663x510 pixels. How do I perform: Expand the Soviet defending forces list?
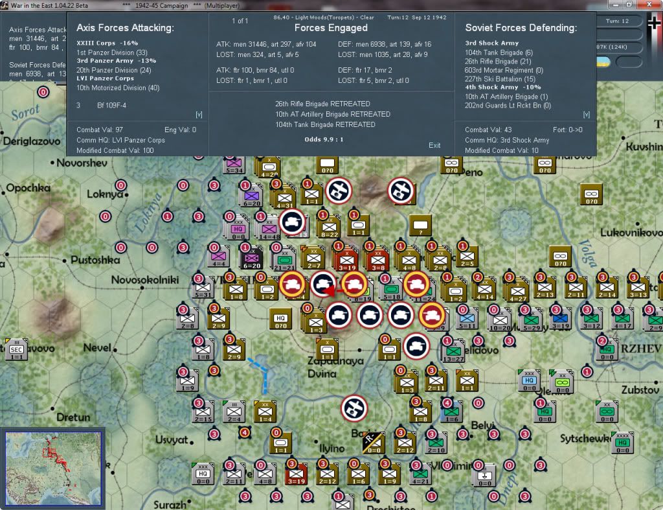coord(586,115)
